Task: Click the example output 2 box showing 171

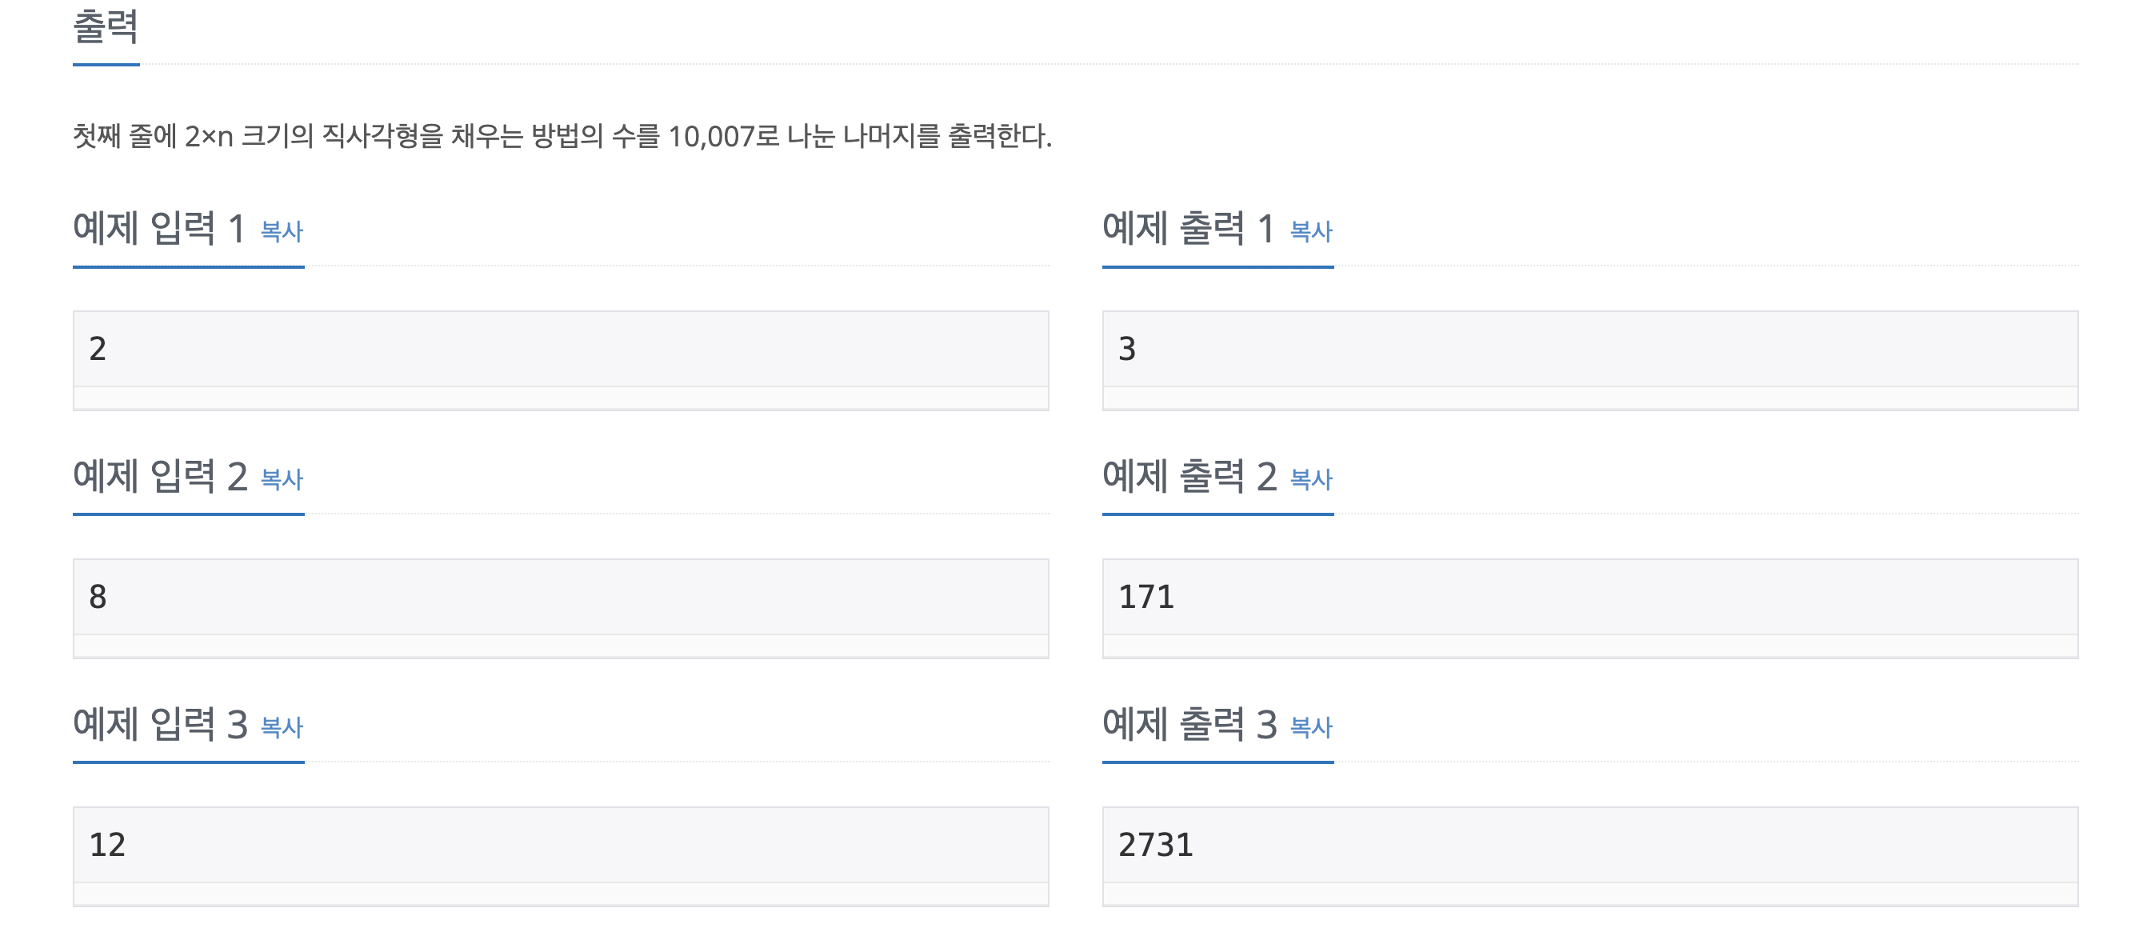Action: (x=1589, y=608)
